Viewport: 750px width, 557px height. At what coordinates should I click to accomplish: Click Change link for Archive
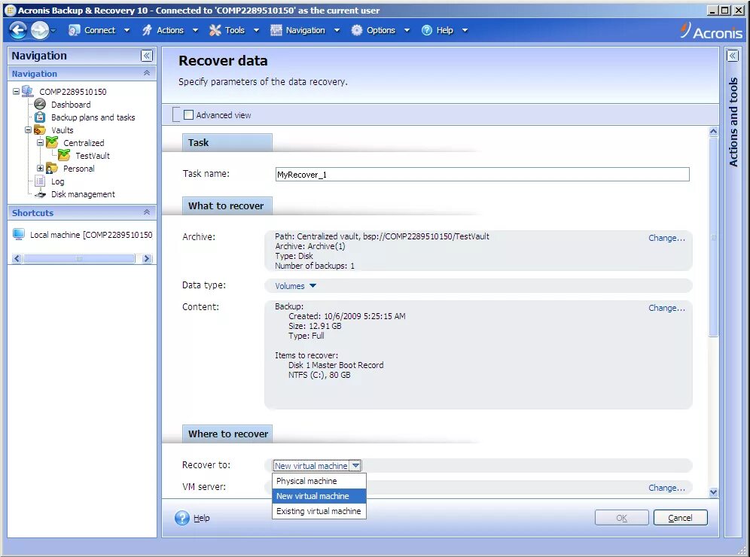coord(666,238)
